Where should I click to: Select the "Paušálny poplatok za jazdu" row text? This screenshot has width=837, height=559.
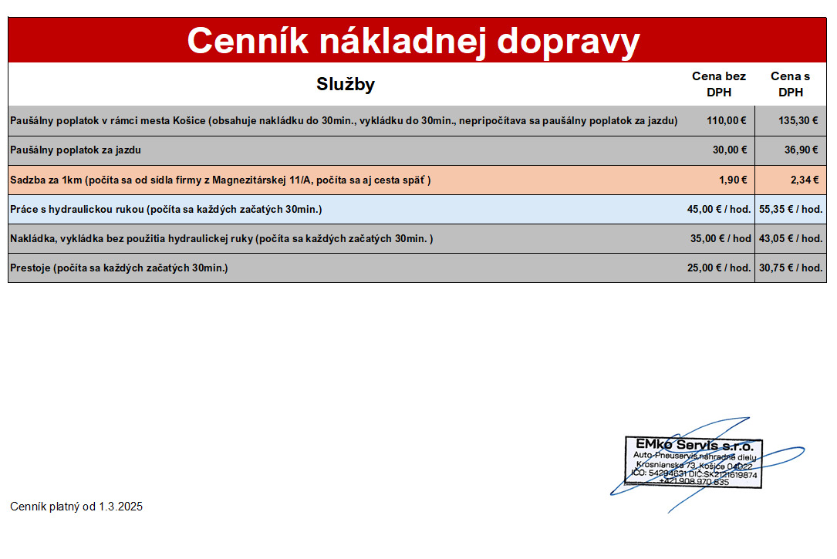click(76, 150)
